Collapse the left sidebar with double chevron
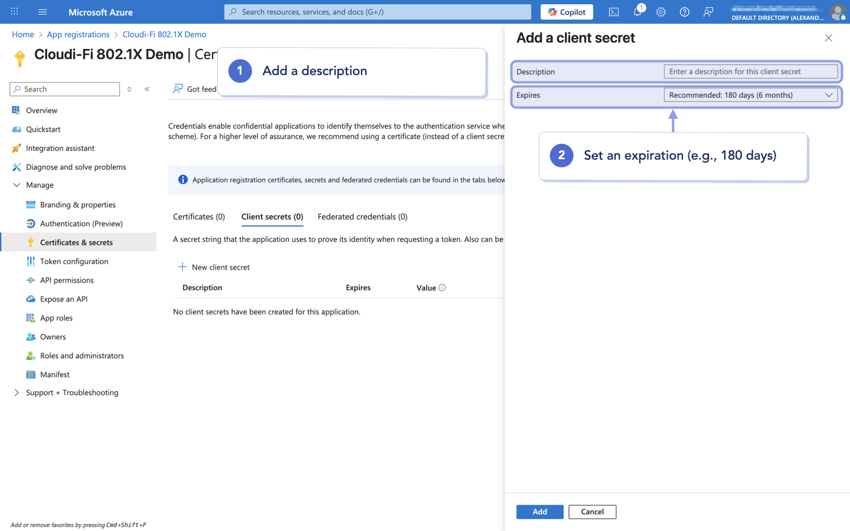Viewport: 850px width, 531px height. (147, 89)
